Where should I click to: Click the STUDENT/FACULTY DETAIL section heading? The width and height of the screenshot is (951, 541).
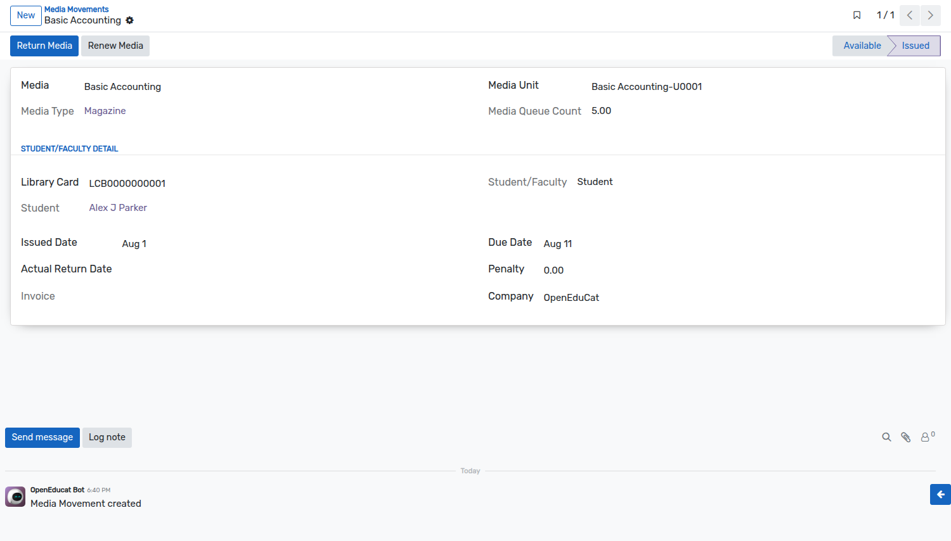point(70,149)
